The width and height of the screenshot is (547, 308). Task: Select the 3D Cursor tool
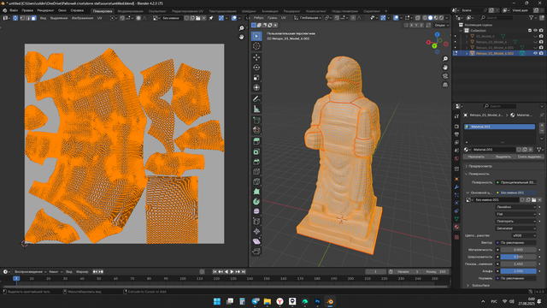(256, 46)
